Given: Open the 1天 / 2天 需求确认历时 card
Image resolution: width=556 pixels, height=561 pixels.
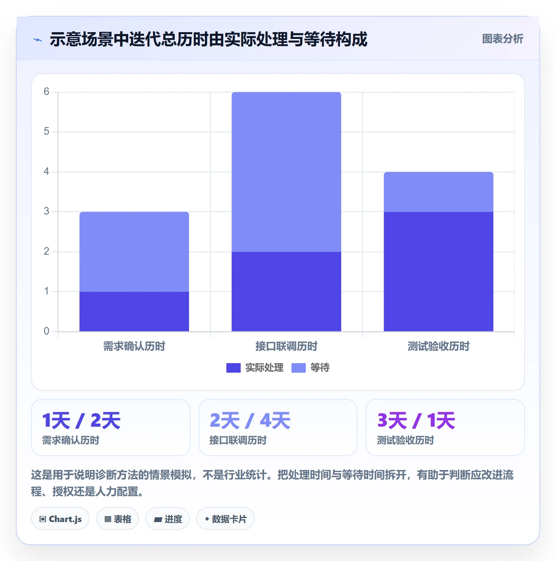Looking at the screenshot, I should pos(111,428).
